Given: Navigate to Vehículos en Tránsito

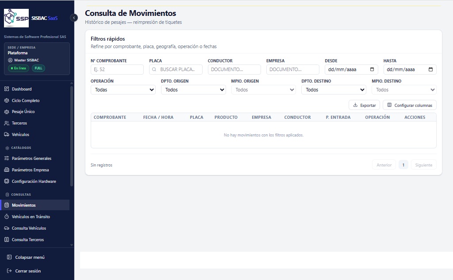Looking at the screenshot, I should tap(35, 216).
